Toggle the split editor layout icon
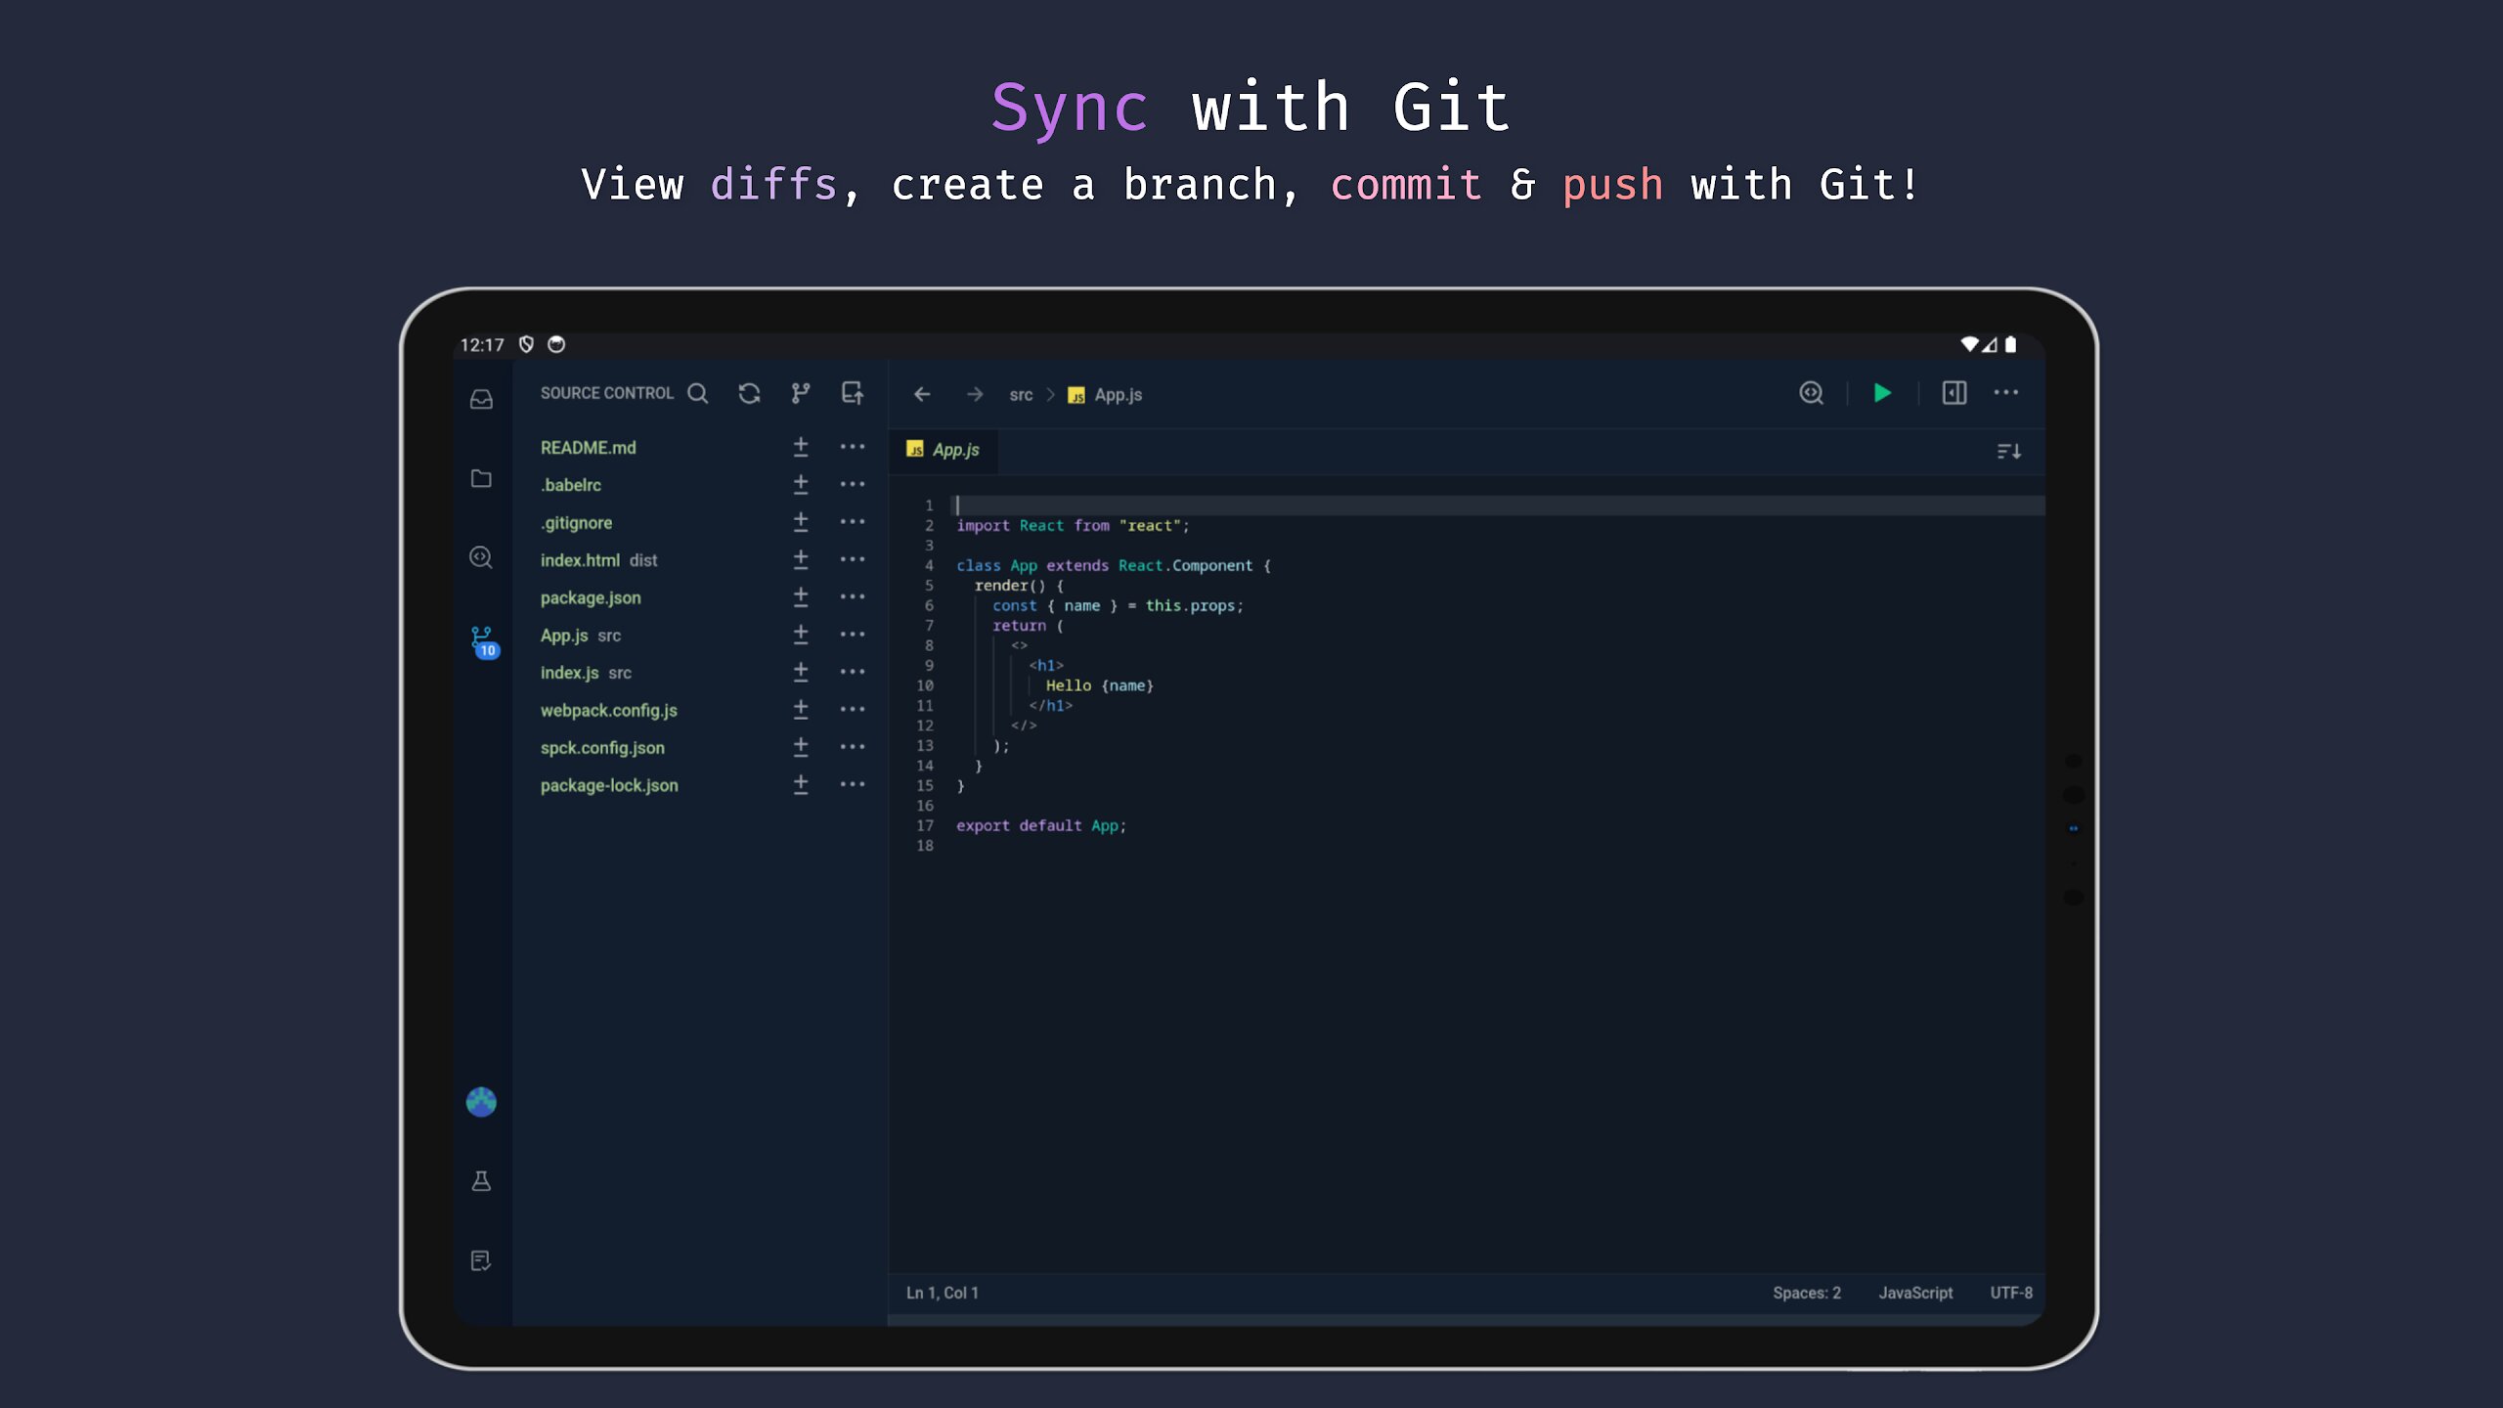 1954,393
